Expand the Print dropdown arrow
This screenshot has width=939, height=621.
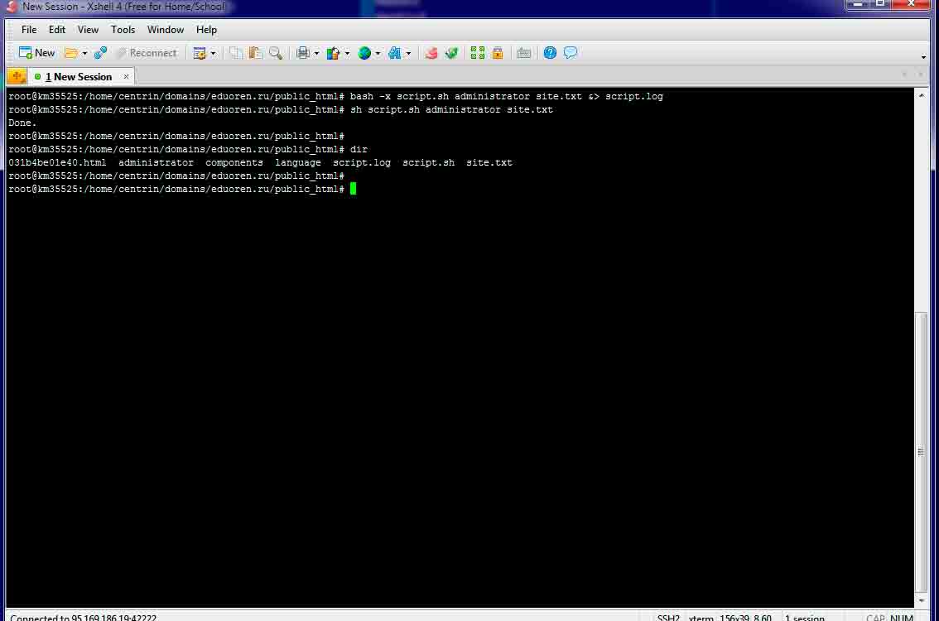point(316,53)
